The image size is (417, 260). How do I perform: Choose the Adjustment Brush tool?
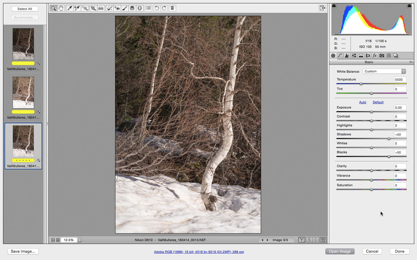(125, 8)
